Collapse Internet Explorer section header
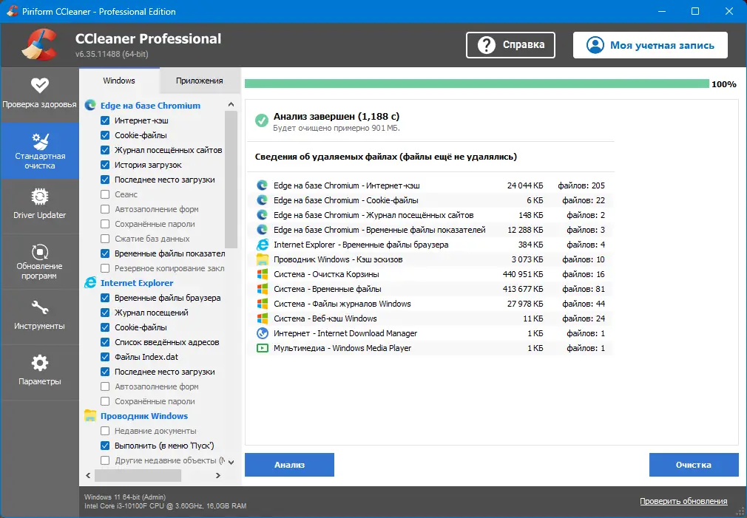 (137, 283)
